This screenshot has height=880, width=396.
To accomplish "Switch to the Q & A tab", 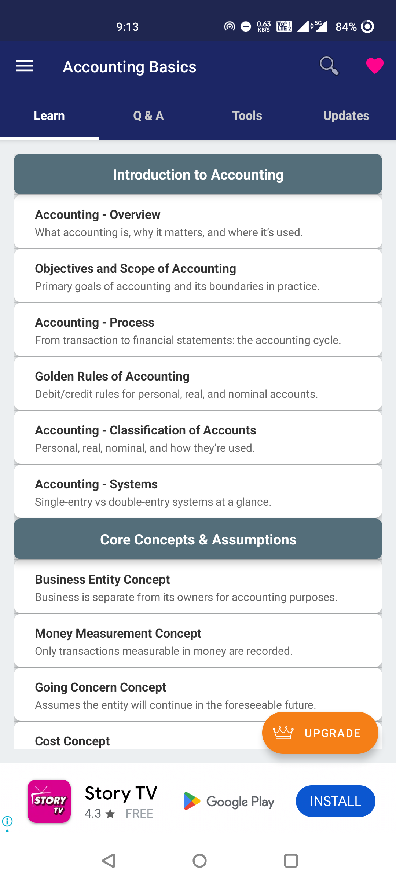I will tap(148, 115).
